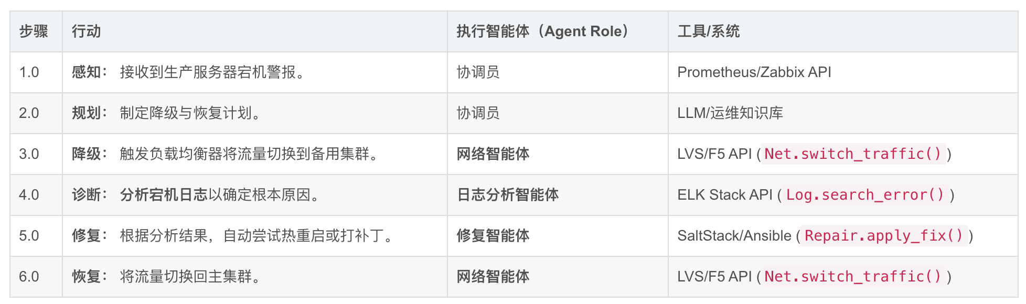
Task: Select the Prometheus/Zabbix API cell
Action: (754, 72)
